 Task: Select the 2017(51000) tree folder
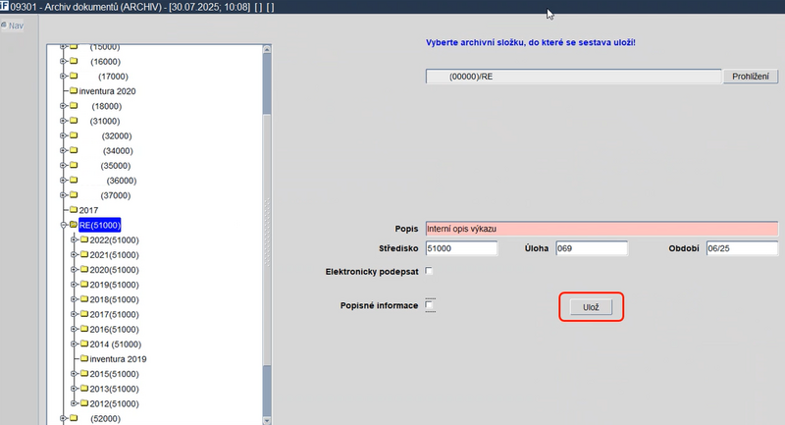pyautogui.click(x=114, y=314)
